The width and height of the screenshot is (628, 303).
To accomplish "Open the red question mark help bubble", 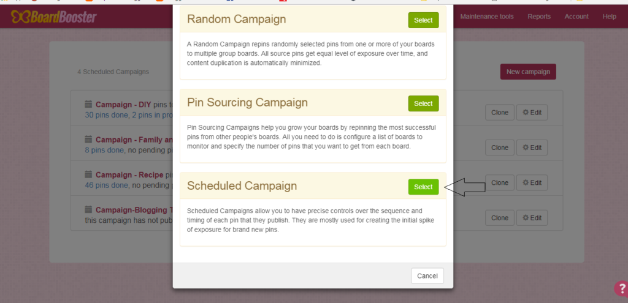I will (x=620, y=289).
